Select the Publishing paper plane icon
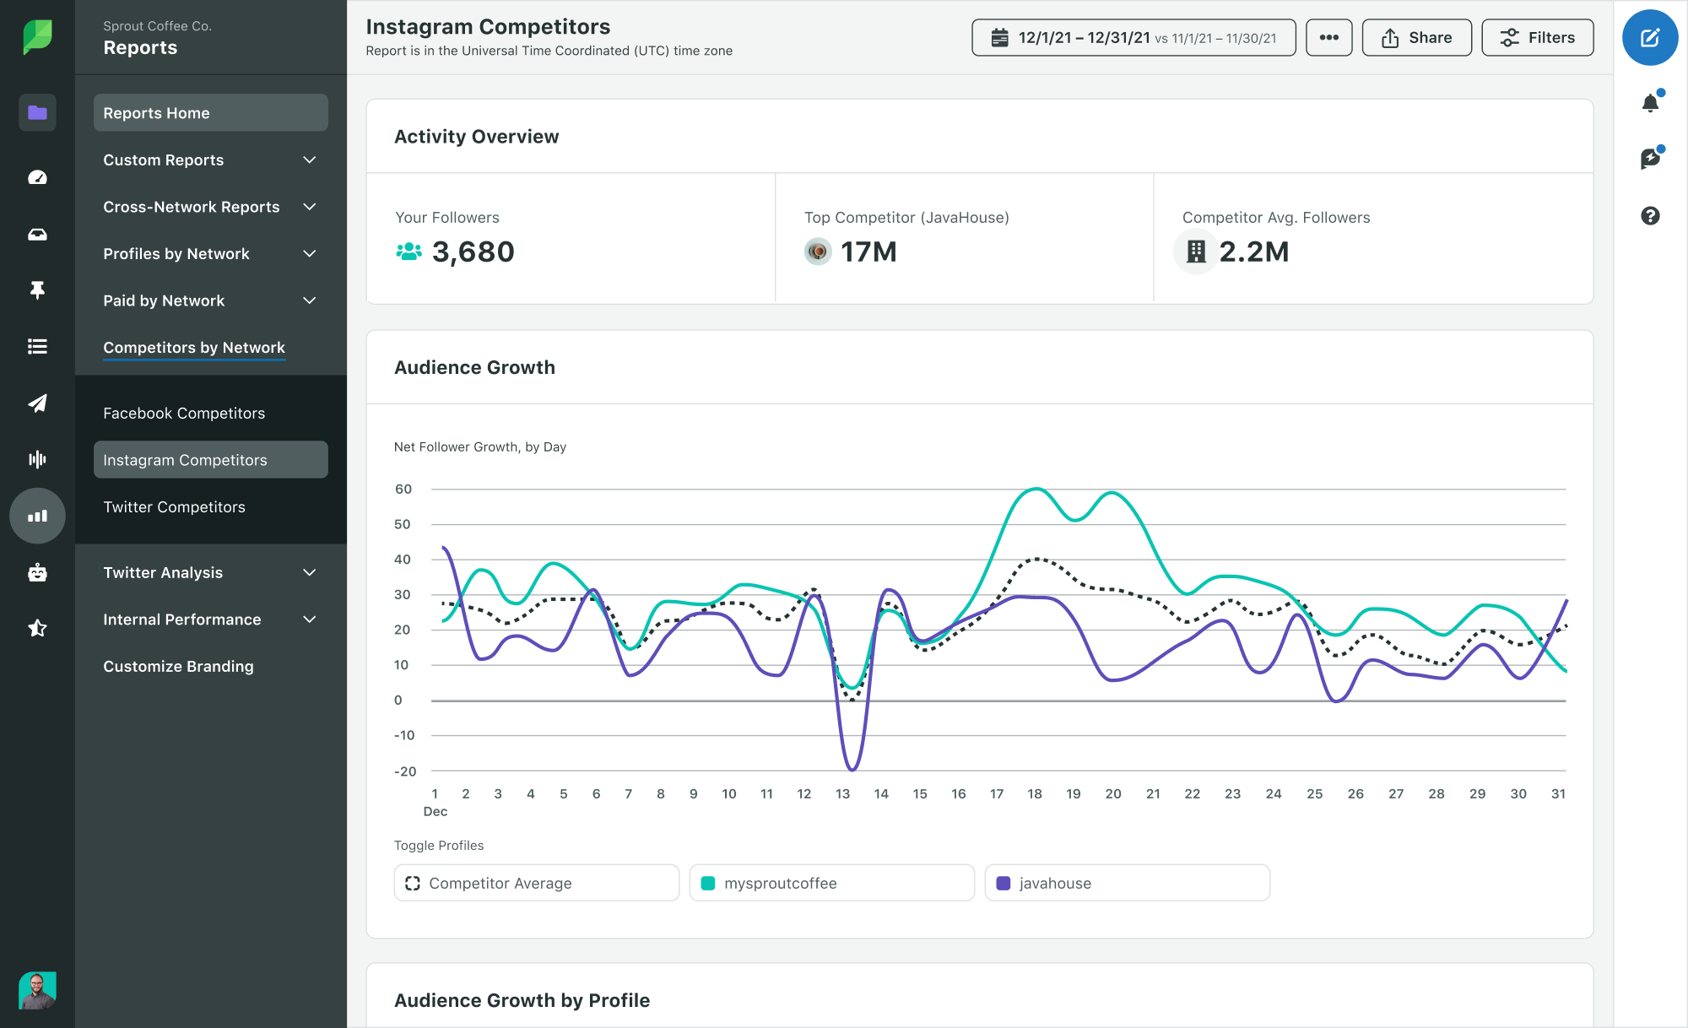 [x=36, y=403]
